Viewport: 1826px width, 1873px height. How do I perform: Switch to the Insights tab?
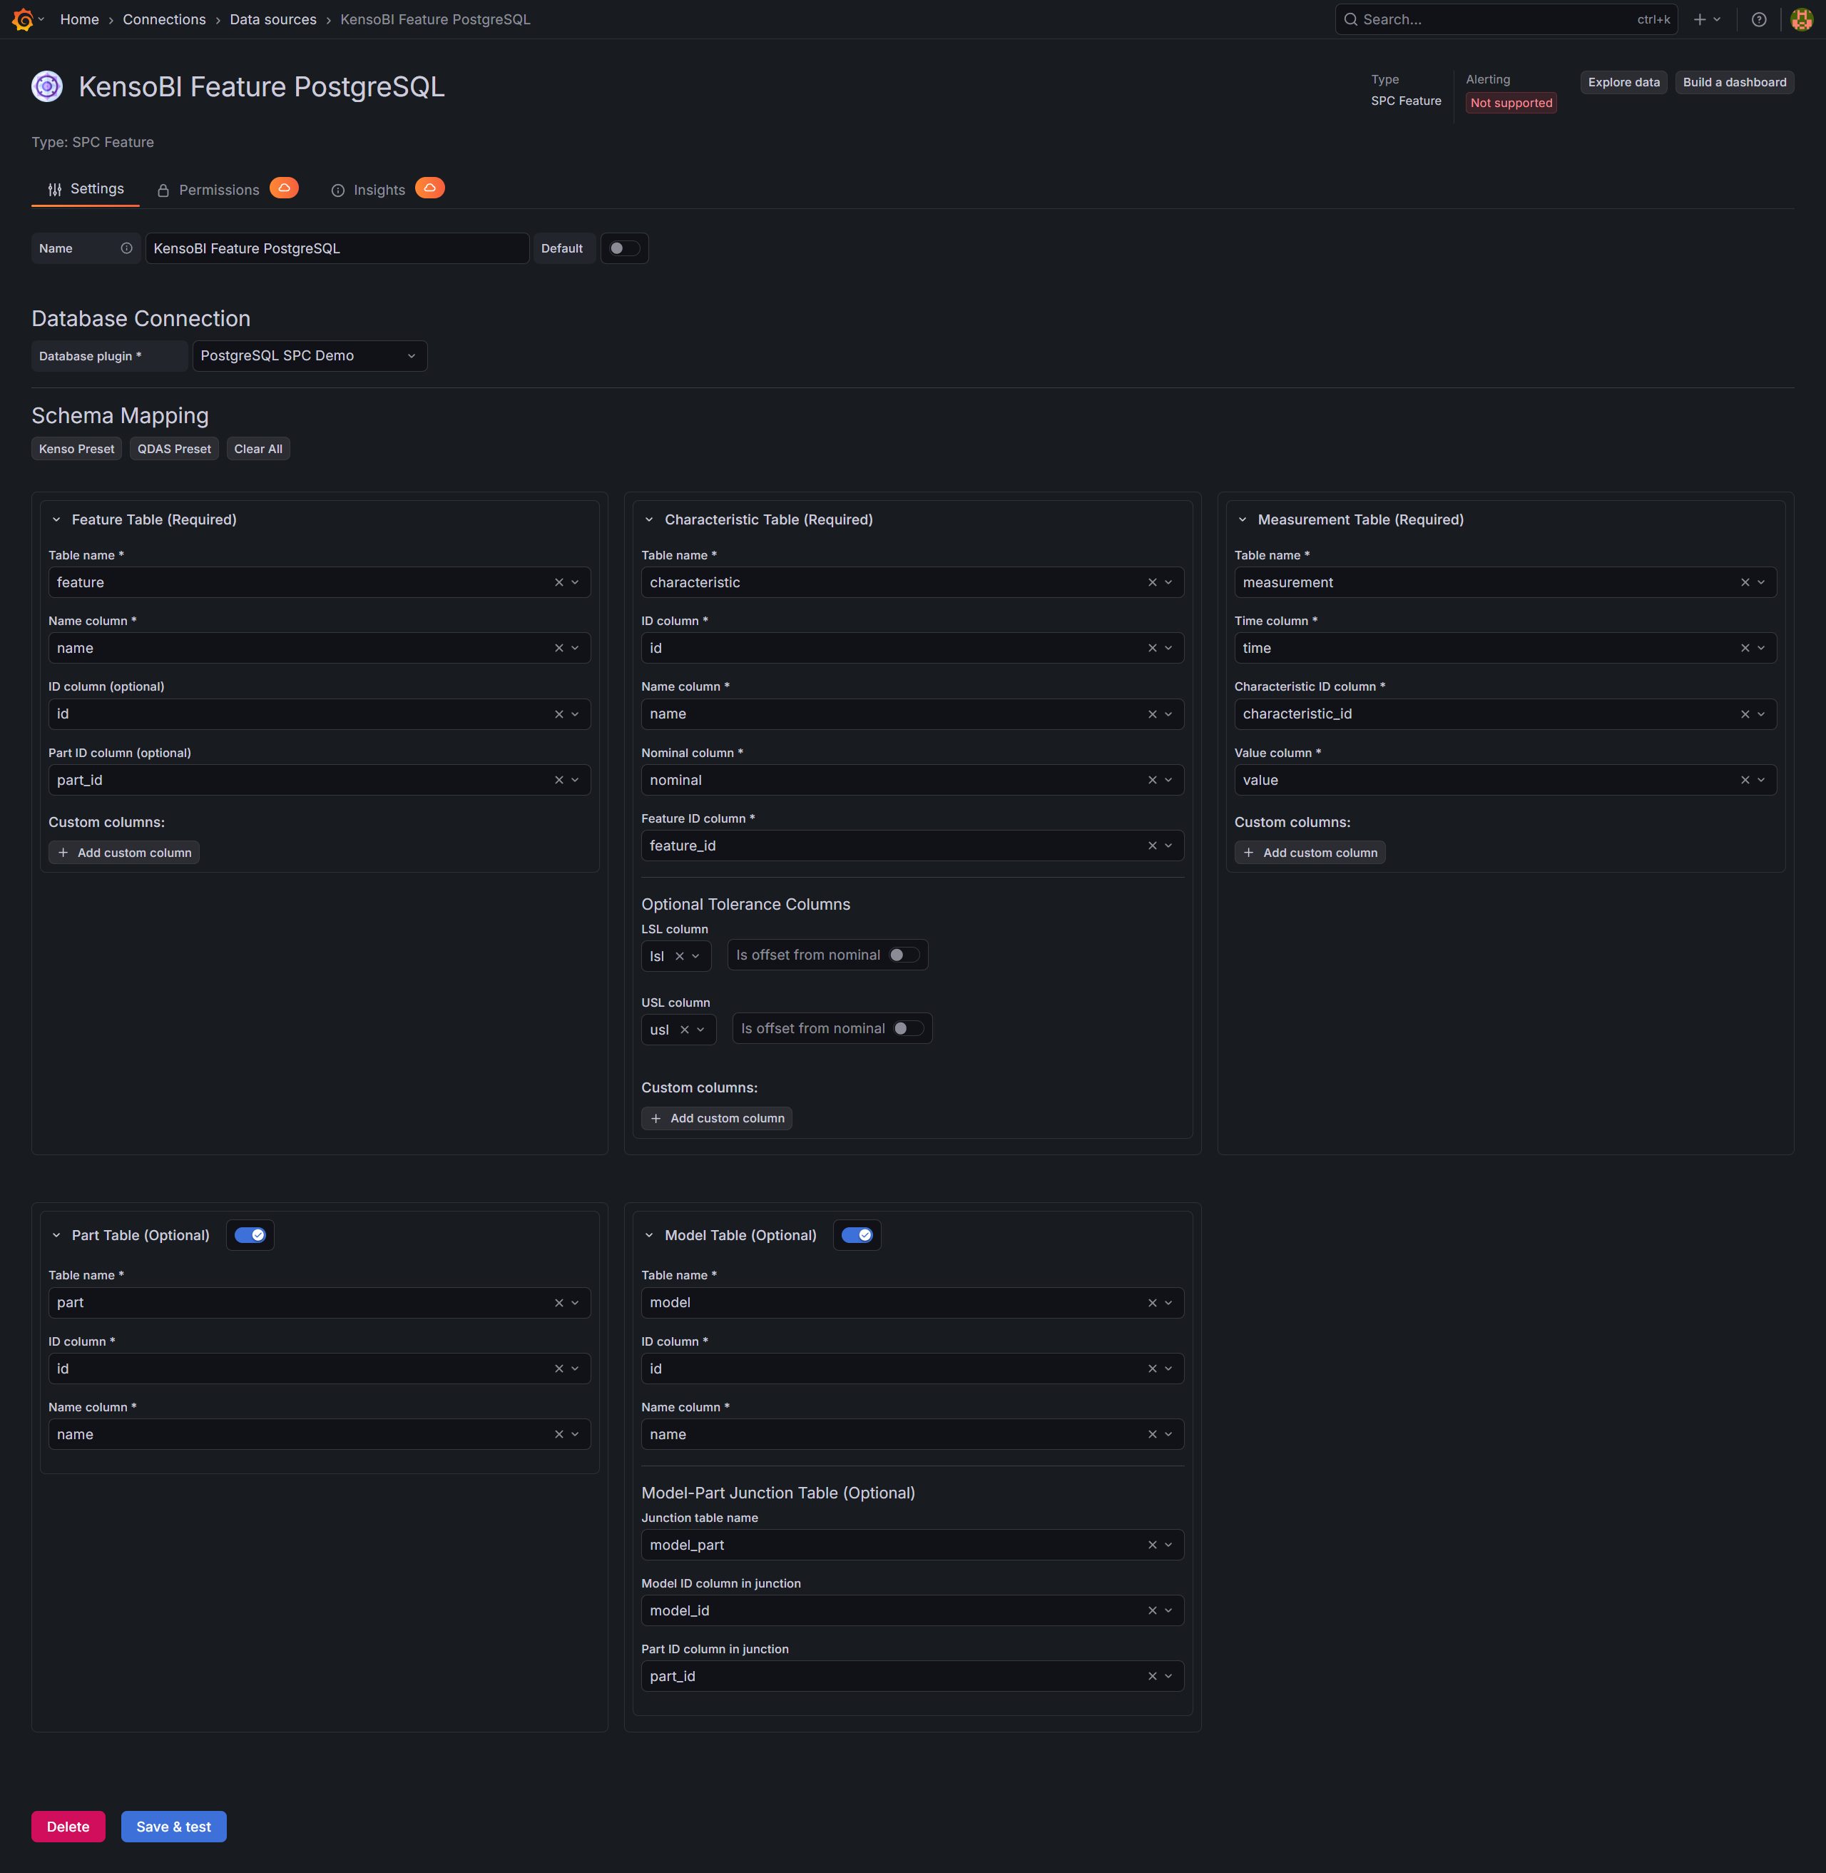[x=378, y=190]
